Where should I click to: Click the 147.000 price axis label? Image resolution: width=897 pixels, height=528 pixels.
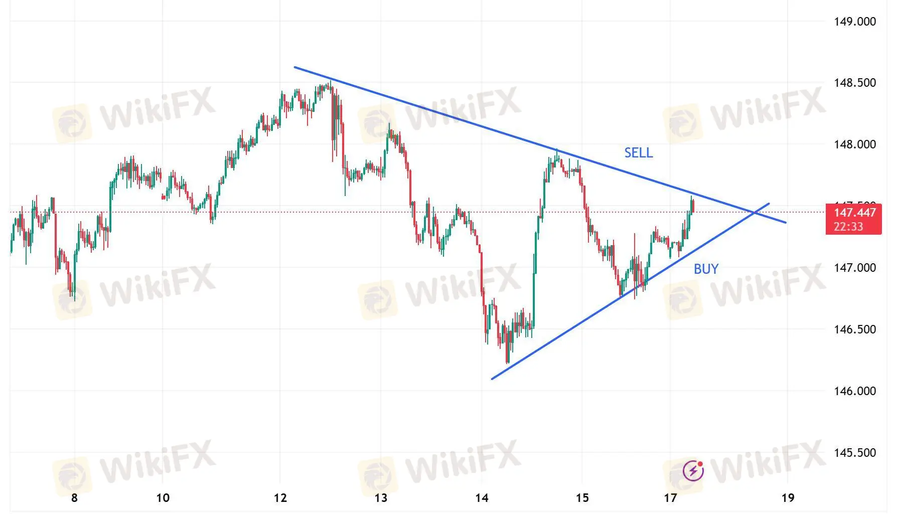click(x=855, y=268)
